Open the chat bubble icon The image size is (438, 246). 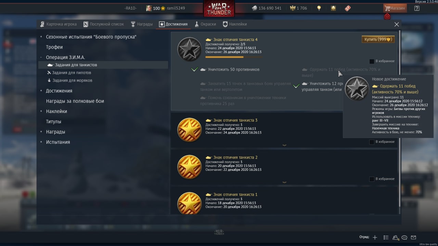[404, 237]
